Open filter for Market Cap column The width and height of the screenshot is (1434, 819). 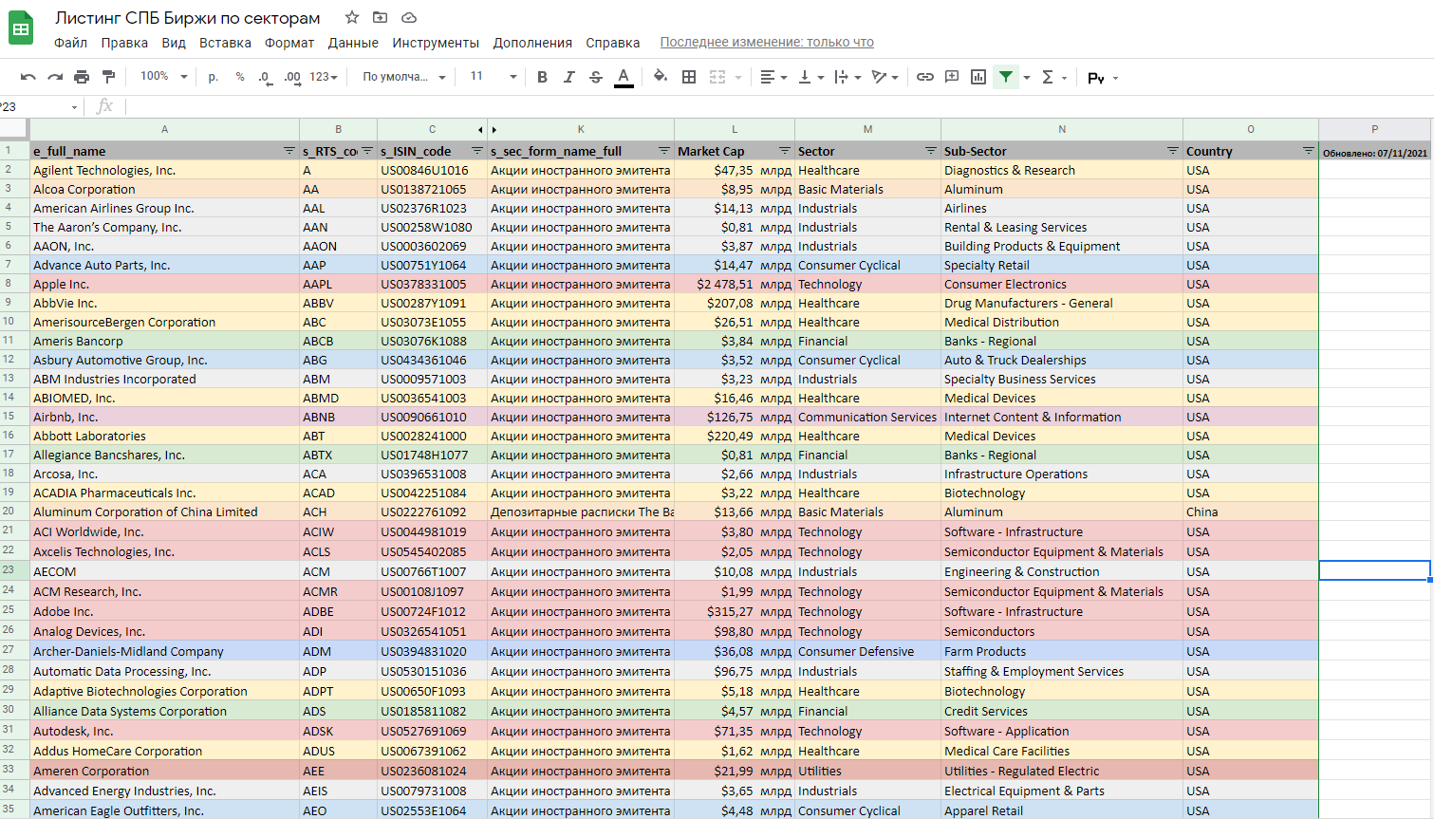coord(785,151)
